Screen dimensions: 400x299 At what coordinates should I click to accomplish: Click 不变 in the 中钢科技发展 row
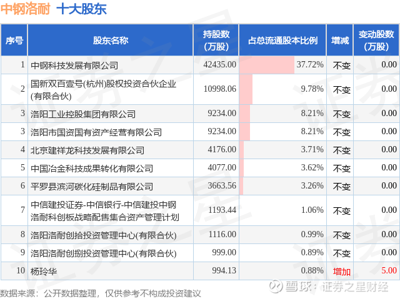pos(342,66)
